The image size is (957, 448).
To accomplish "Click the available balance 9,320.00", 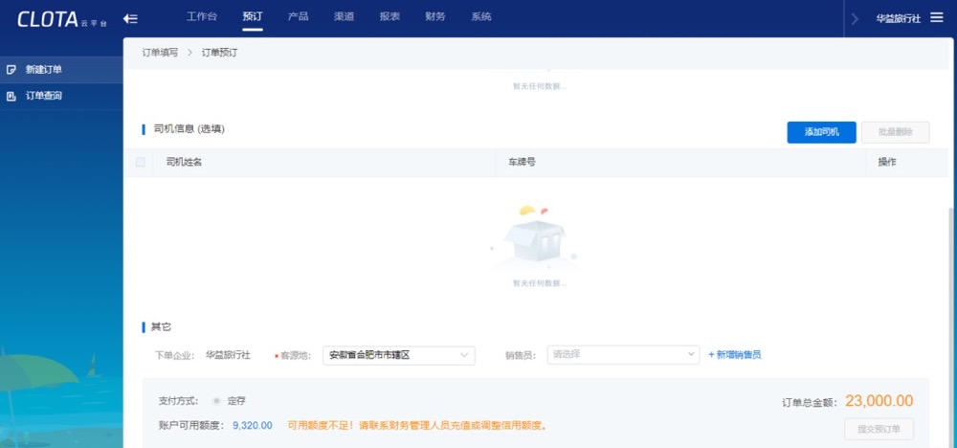I will point(253,425).
